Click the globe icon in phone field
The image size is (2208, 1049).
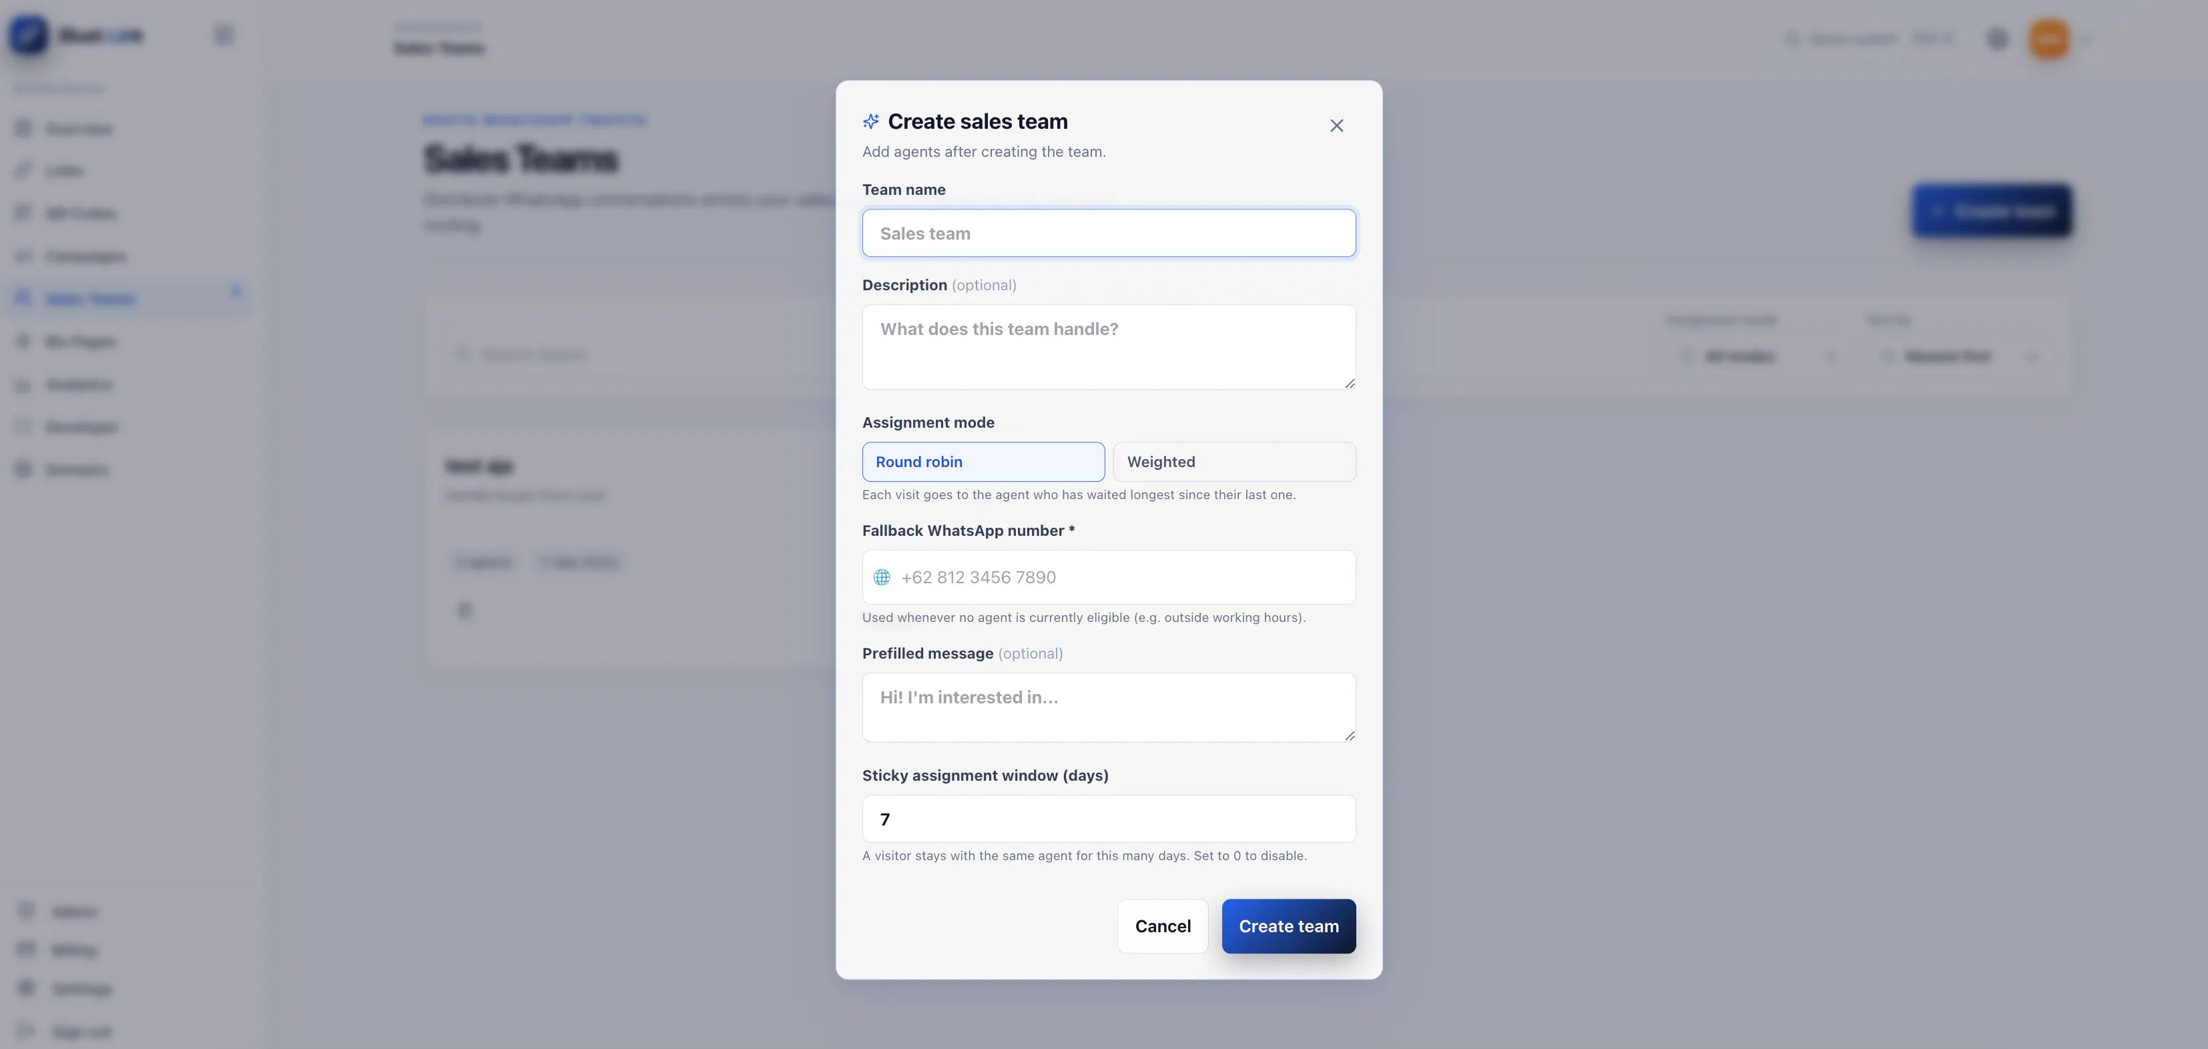881,578
